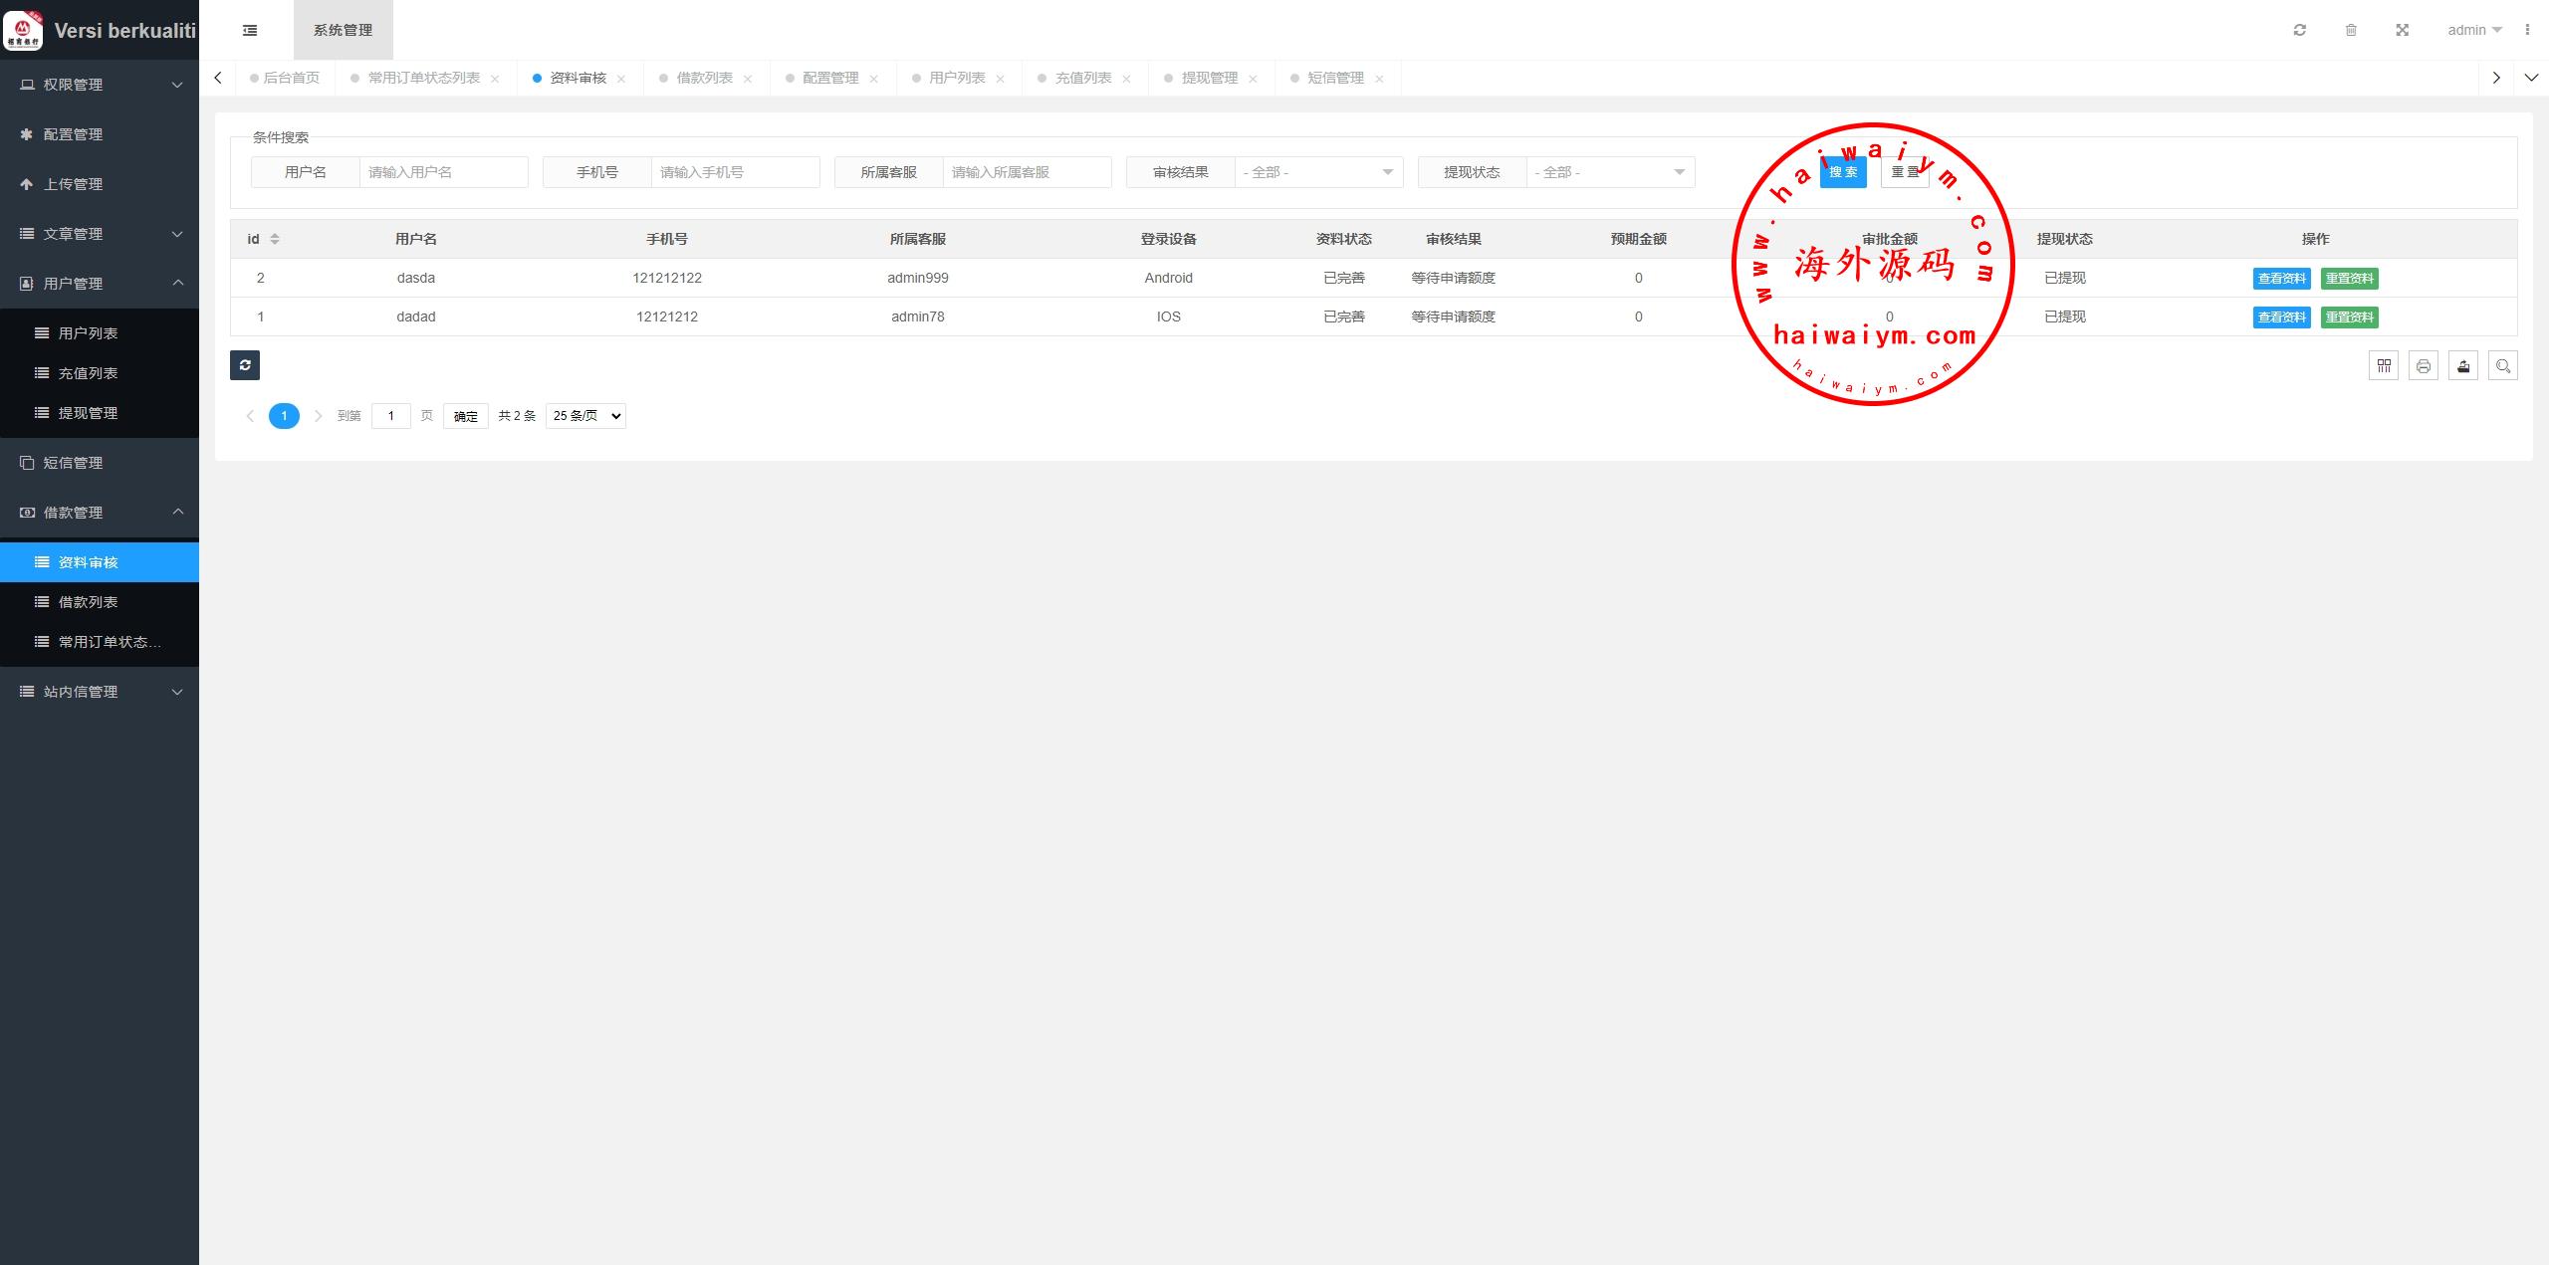Screen dimensions: 2549x1265
Task: Click the table print icon
Action: tap(2424, 366)
